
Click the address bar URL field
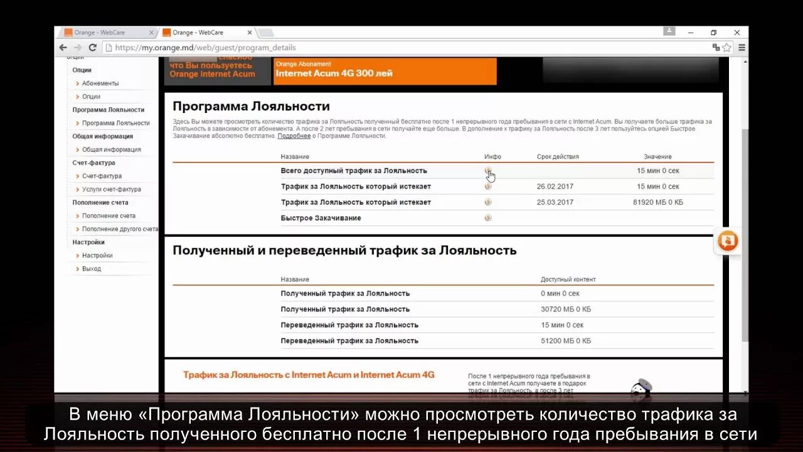click(x=408, y=48)
